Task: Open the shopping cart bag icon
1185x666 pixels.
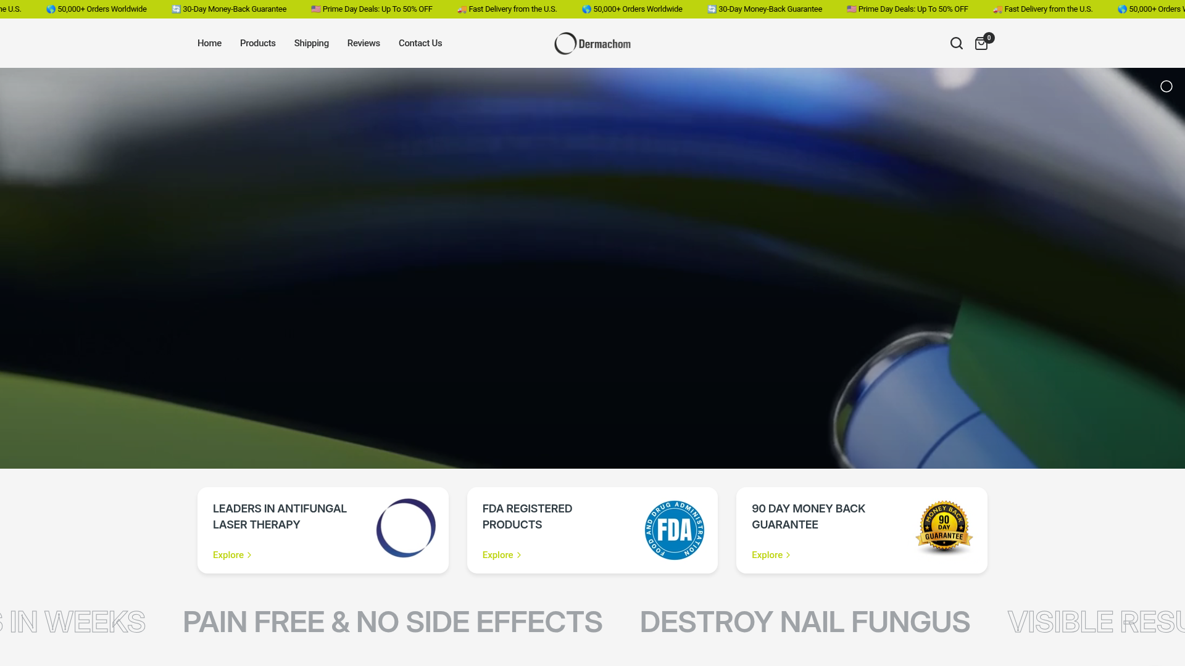Action: coord(981,44)
